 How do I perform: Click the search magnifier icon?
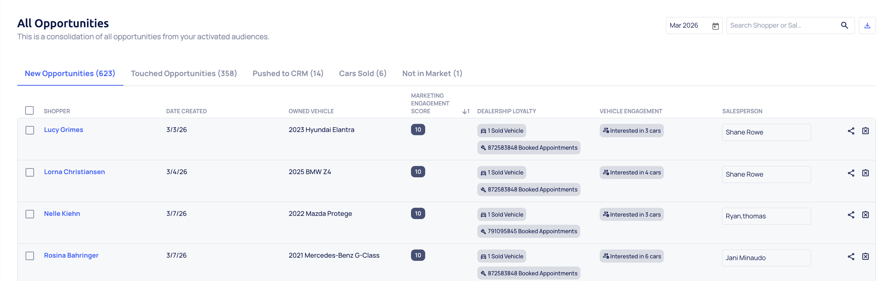[x=844, y=25]
